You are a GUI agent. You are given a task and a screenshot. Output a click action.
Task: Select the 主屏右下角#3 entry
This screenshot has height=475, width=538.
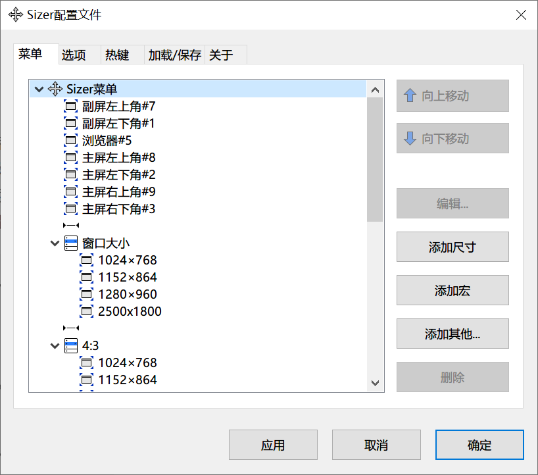119,209
